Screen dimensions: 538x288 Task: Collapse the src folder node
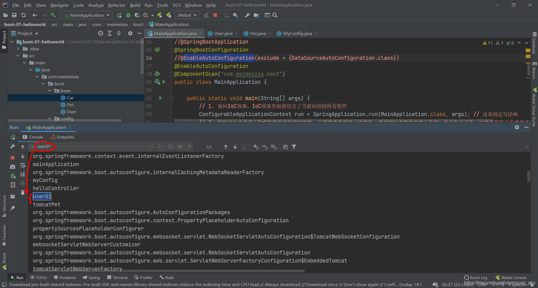click(18, 56)
